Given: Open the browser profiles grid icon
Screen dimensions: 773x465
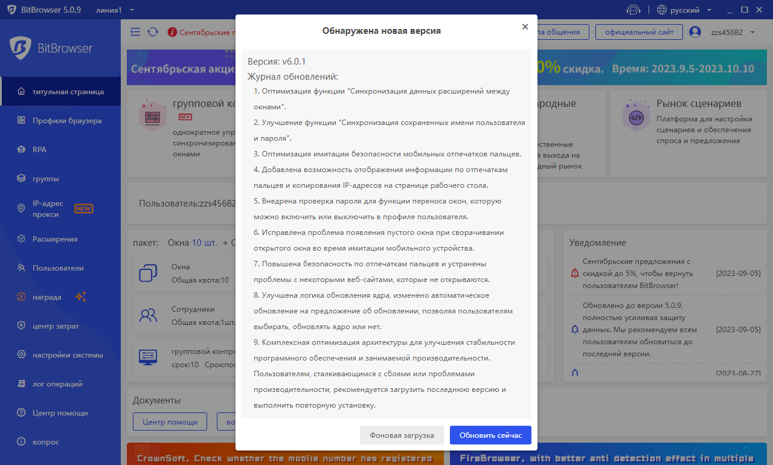Looking at the screenshot, I should [x=21, y=121].
